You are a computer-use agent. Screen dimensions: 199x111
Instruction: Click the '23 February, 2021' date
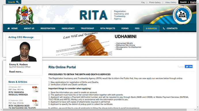coord(15,87)
